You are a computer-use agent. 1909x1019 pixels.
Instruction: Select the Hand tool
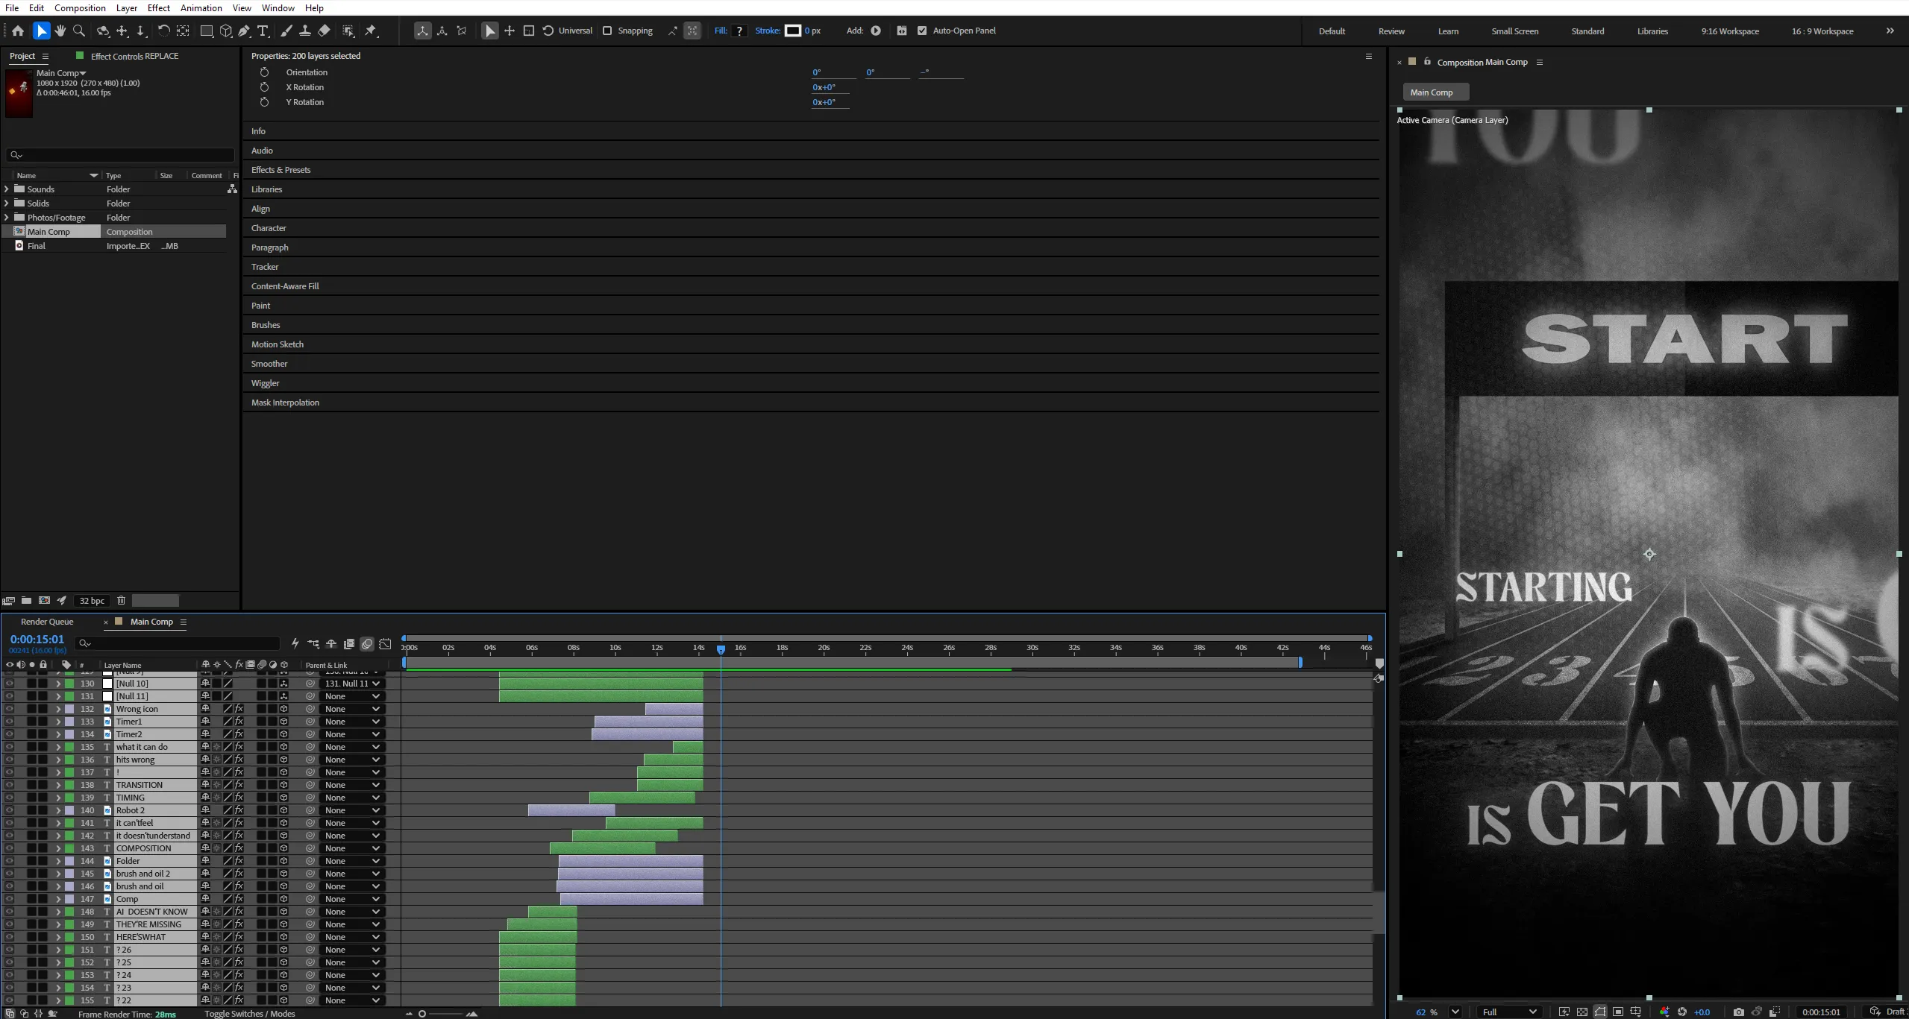click(60, 31)
